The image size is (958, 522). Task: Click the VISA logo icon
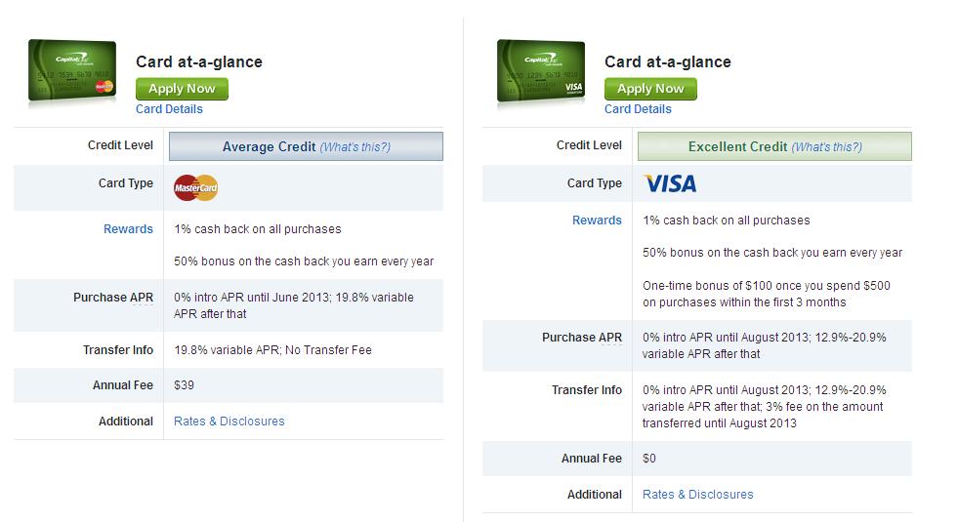click(x=670, y=183)
